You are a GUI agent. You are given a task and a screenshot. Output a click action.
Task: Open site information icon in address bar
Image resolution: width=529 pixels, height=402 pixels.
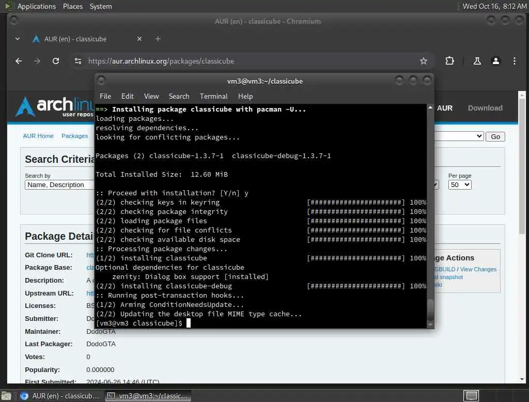click(x=78, y=61)
